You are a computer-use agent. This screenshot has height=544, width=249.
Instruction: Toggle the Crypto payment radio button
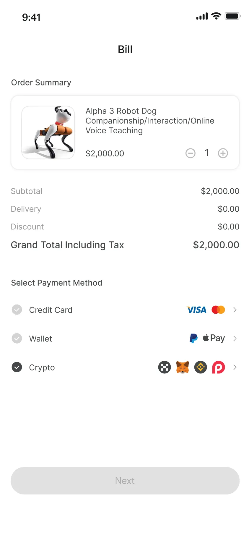click(17, 367)
